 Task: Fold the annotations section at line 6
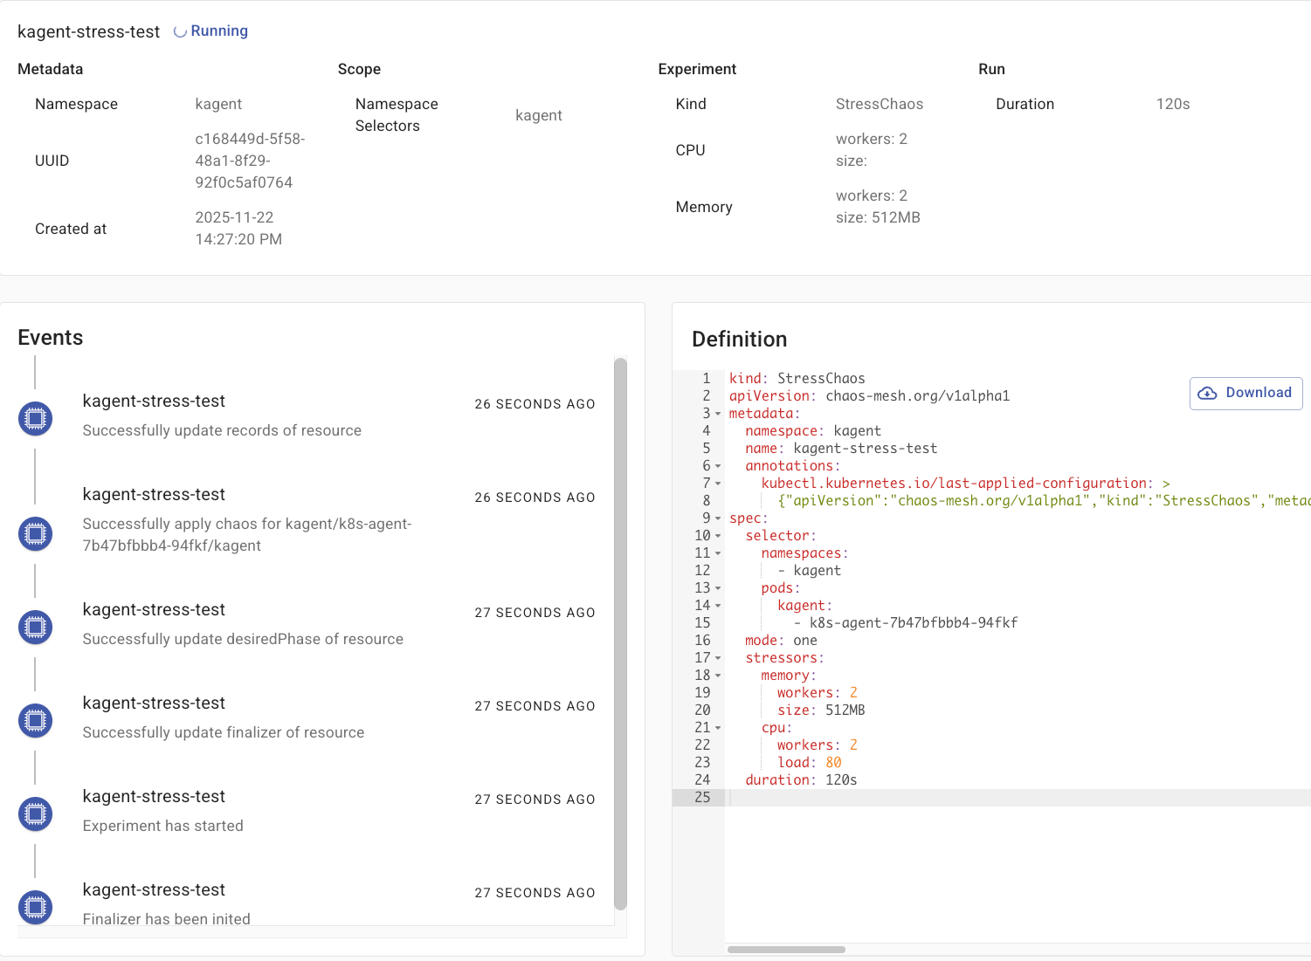[718, 466]
